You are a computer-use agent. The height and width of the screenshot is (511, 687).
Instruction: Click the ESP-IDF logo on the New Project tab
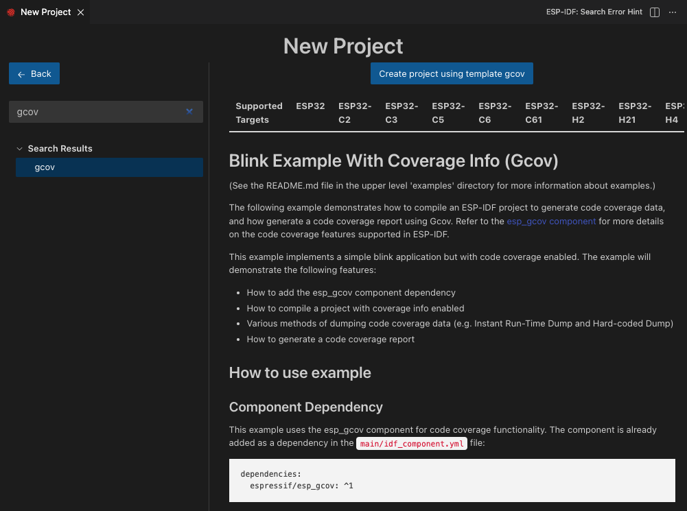click(x=11, y=12)
